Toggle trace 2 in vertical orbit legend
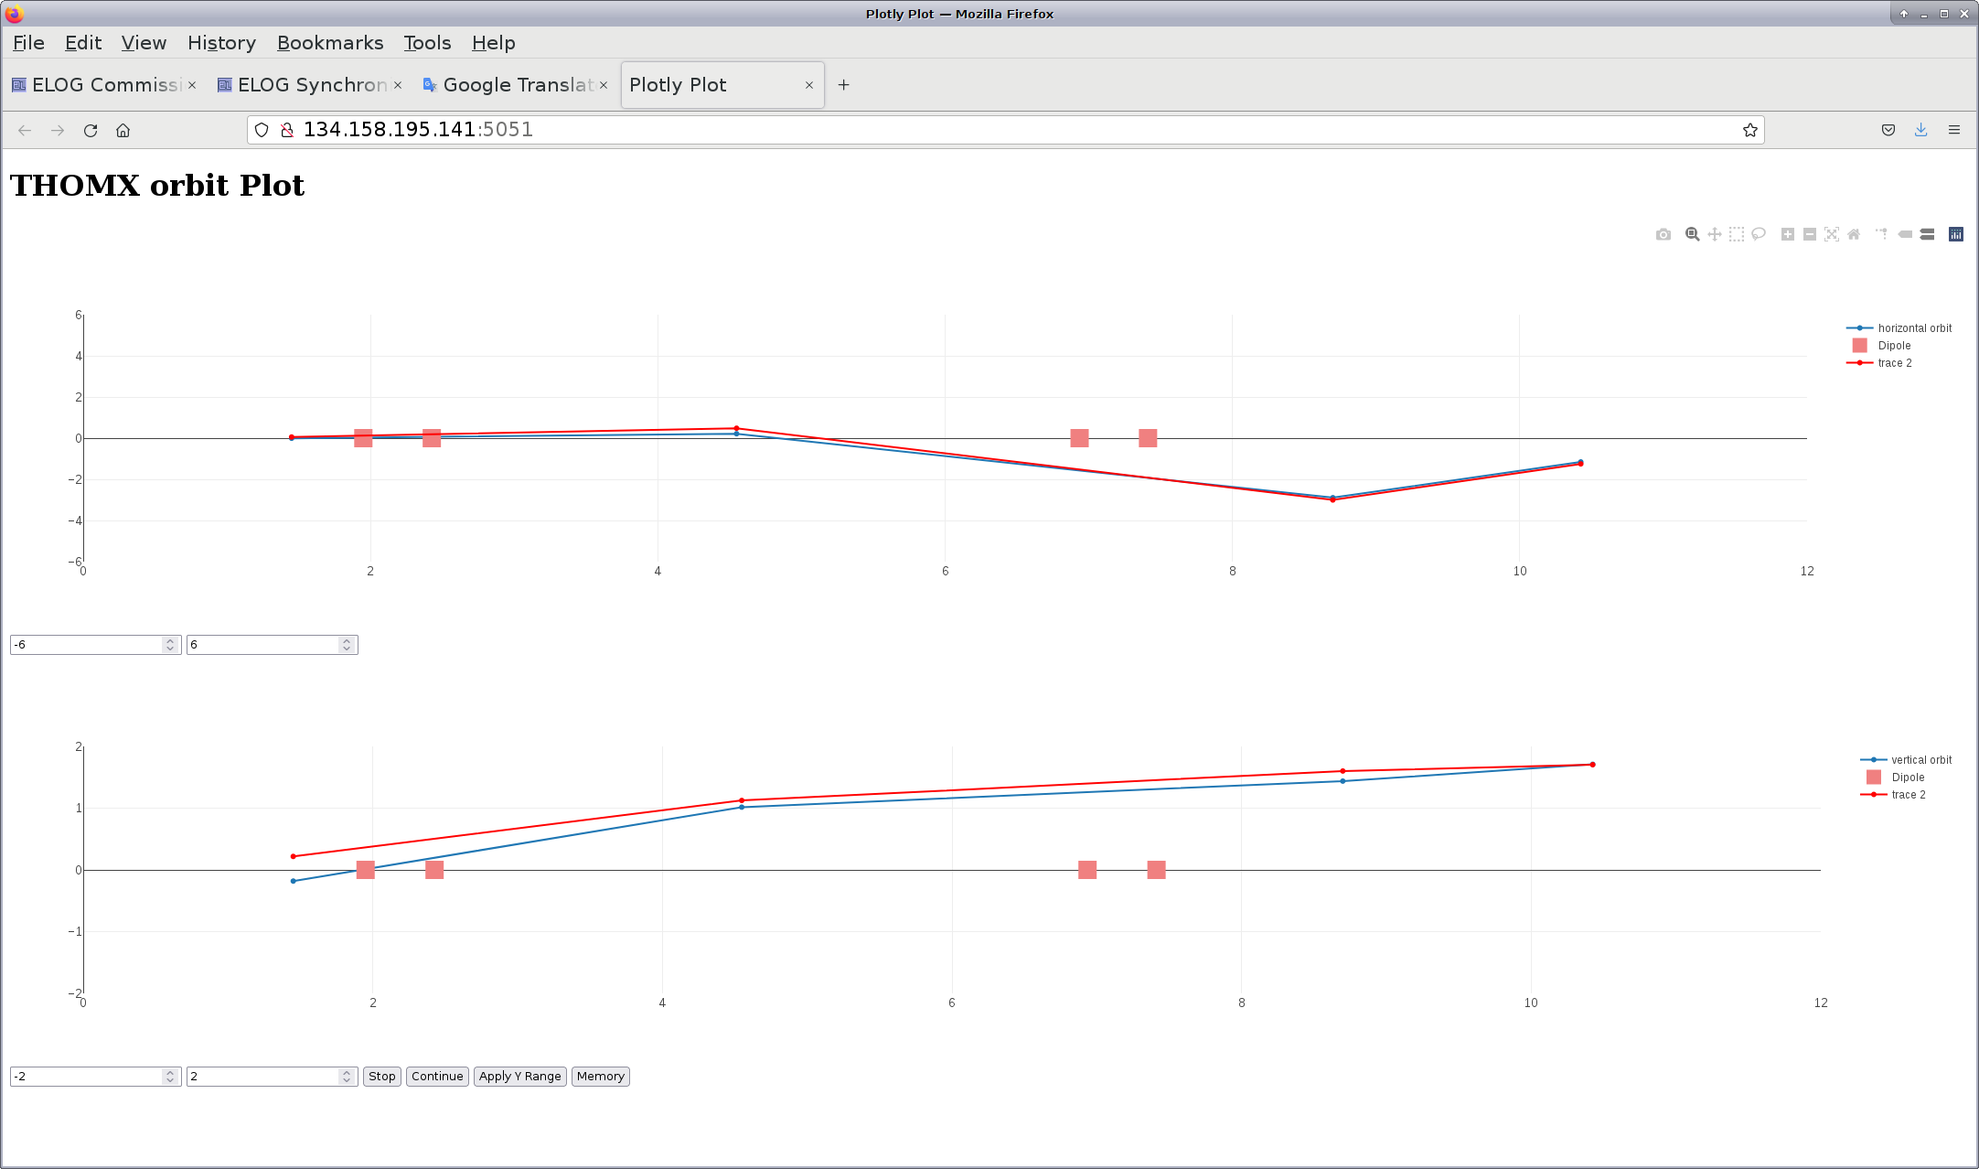The width and height of the screenshot is (1979, 1169). click(1908, 795)
